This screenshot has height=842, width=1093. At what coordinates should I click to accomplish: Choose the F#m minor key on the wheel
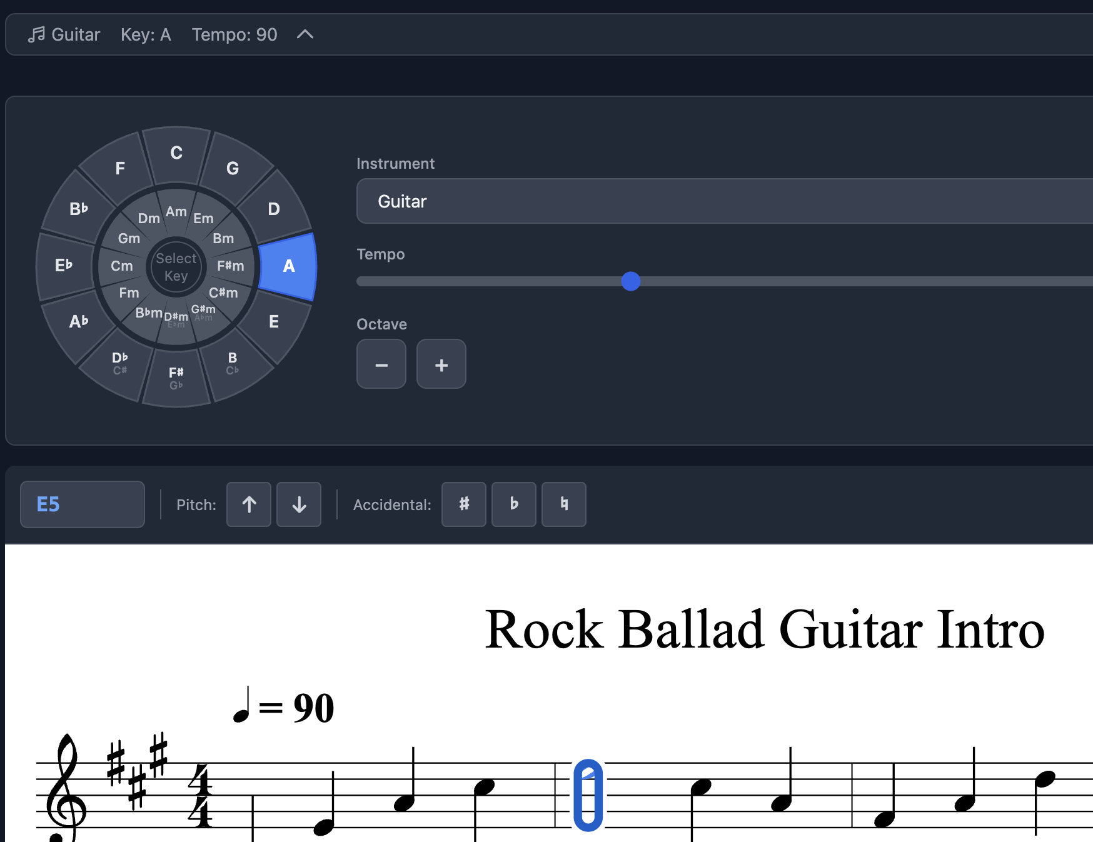[231, 265]
